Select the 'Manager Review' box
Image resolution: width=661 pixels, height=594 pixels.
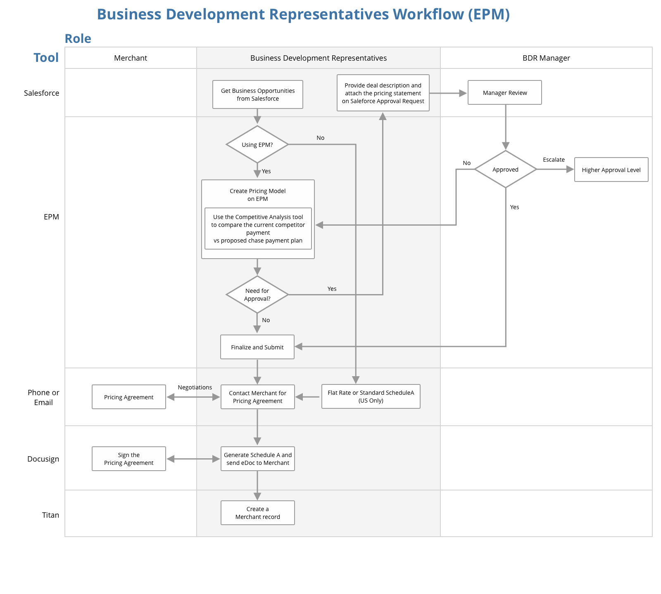pos(505,92)
